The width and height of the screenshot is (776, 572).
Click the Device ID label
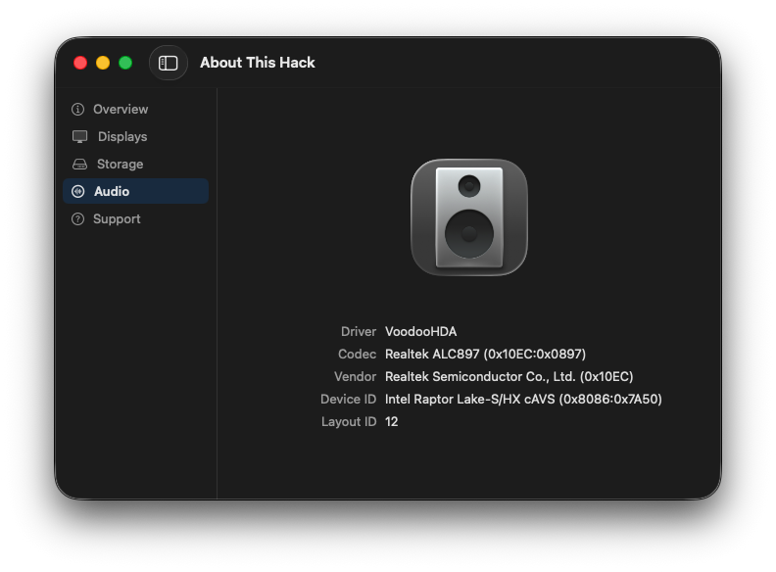pos(348,400)
